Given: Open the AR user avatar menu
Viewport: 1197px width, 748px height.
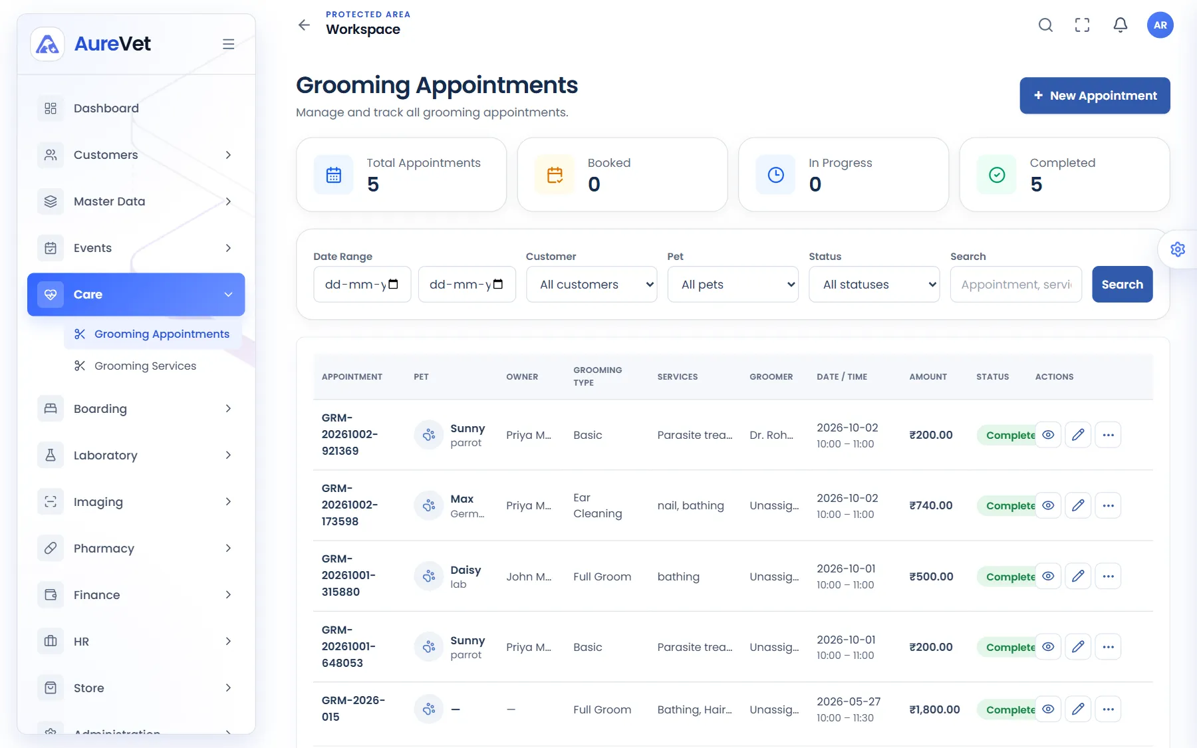Looking at the screenshot, I should click(x=1160, y=25).
